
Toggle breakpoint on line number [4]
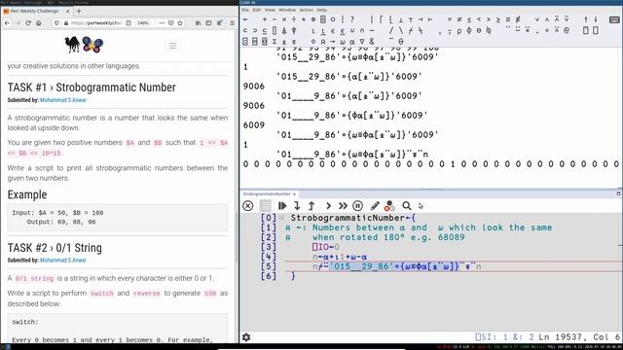point(269,257)
